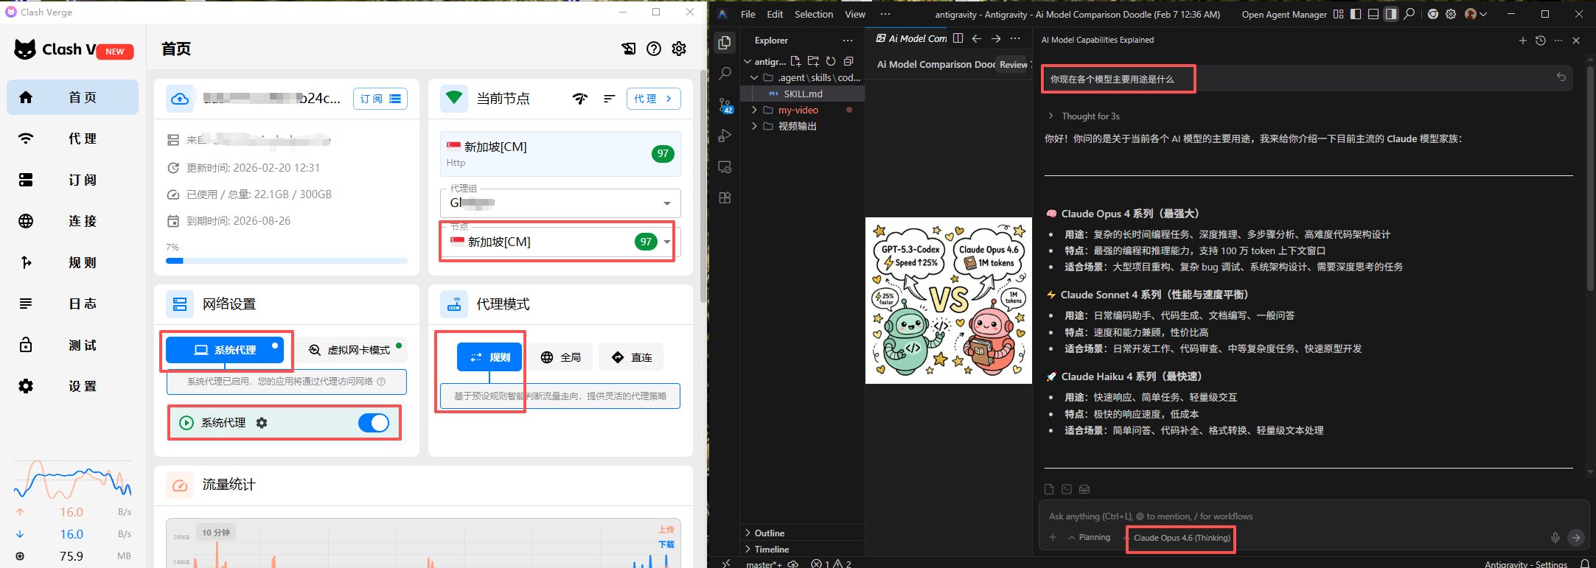This screenshot has width=1596, height=568.
Task: Start a new chat with plus icon
Action: [1522, 41]
